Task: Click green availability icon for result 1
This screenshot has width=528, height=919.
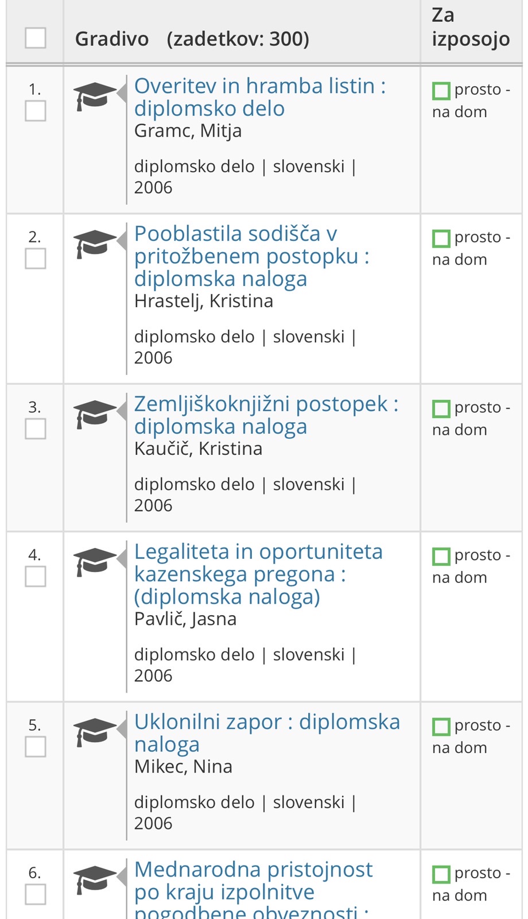Action: tap(441, 91)
